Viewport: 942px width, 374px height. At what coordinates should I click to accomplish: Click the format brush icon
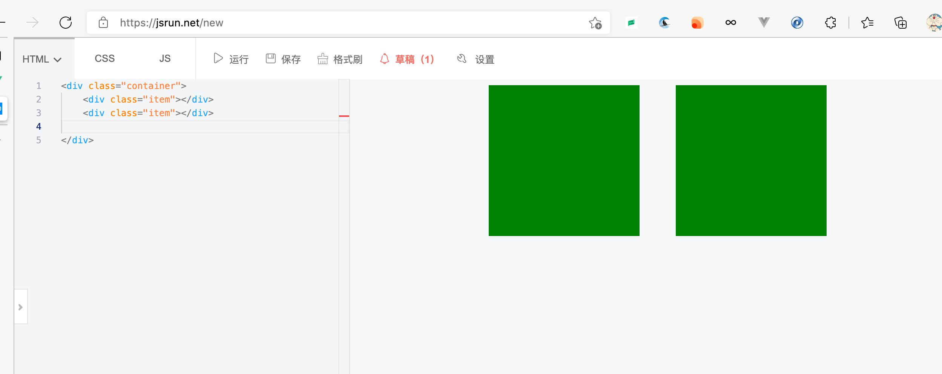(322, 59)
